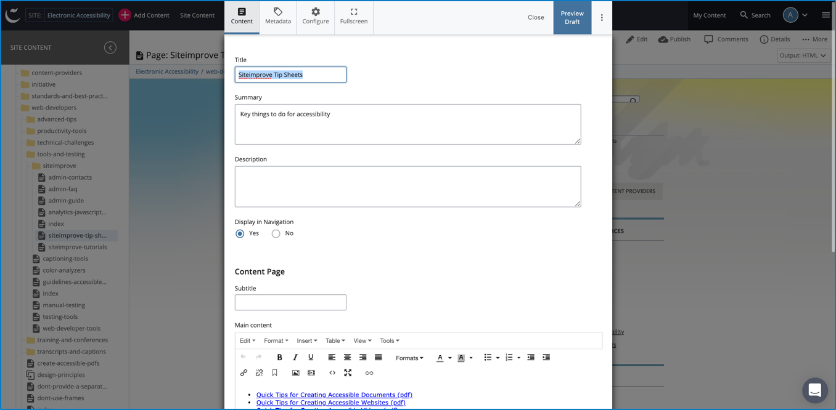The width and height of the screenshot is (836, 410).
Task: Expand user account avatar menu
Action: click(795, 15)
